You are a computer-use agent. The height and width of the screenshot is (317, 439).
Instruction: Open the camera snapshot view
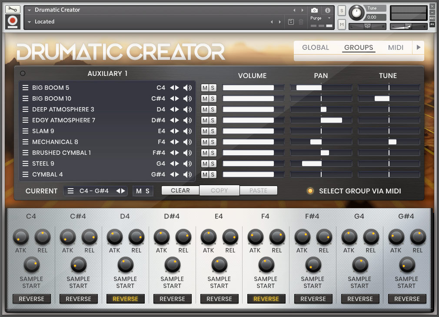tap(315, 10)
